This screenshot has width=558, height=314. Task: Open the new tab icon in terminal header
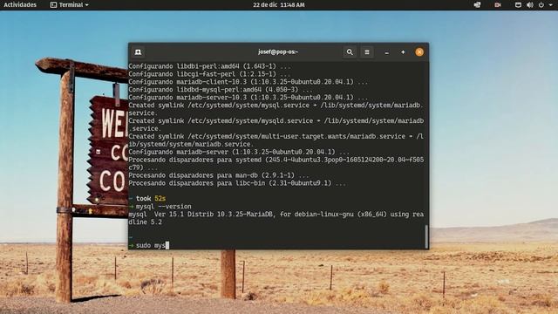click(138, 52)
